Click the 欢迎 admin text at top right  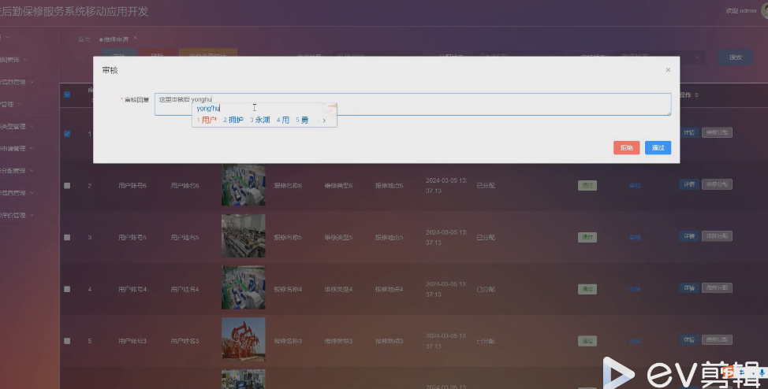740,11
